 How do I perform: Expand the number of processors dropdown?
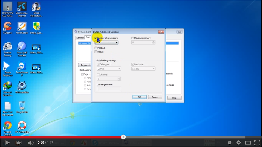(x=117, y=43)
